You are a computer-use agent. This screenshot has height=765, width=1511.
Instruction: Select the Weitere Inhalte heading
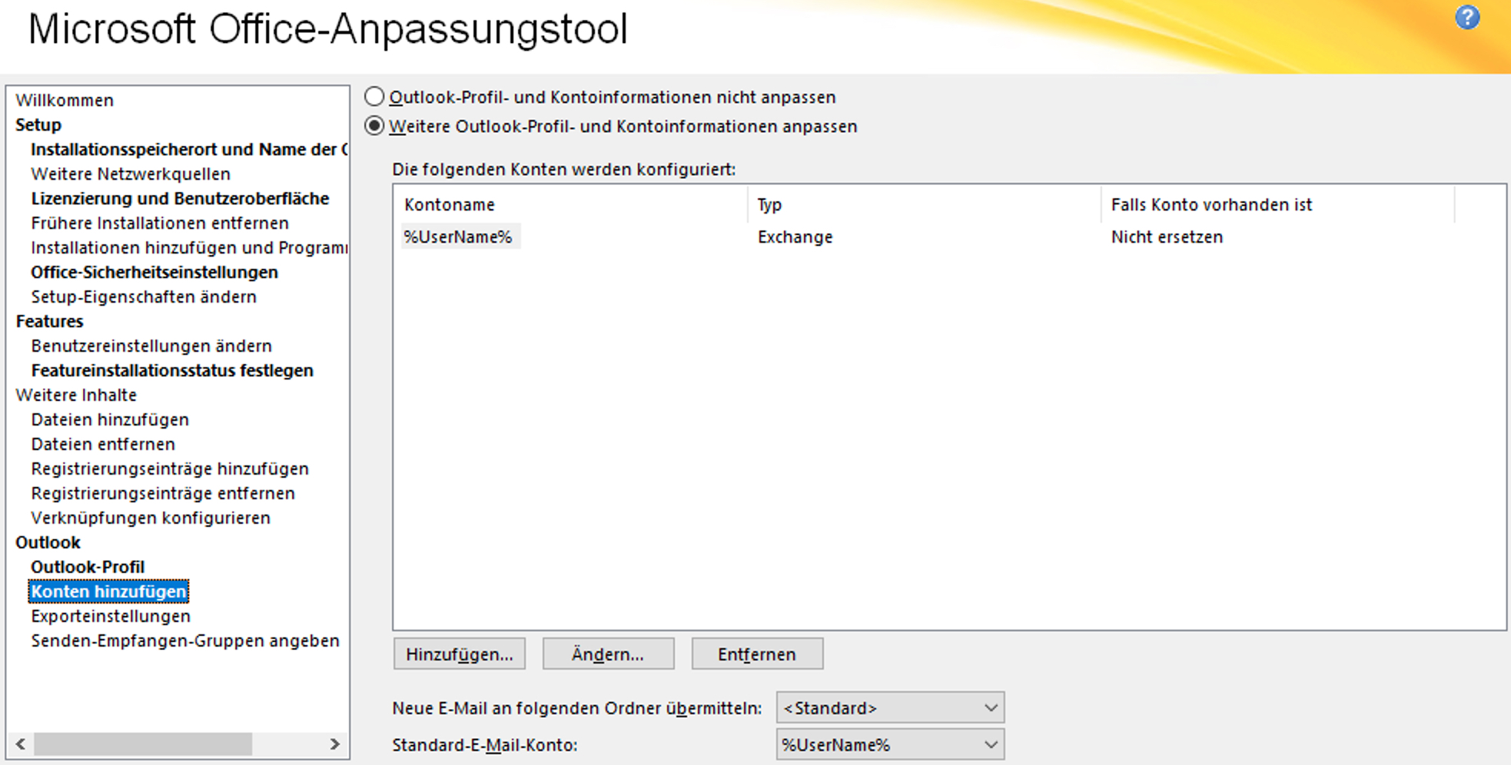tap(76, 395)
